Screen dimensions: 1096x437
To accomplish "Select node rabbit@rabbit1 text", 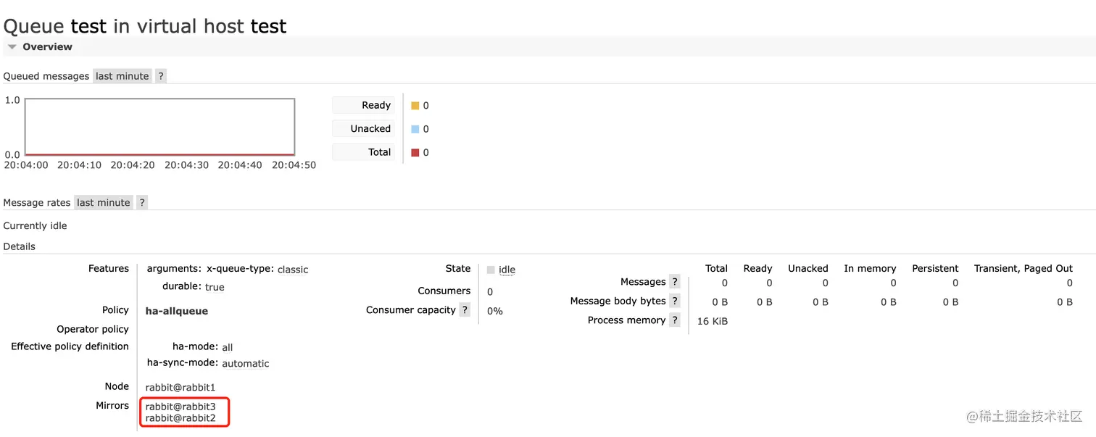I will (x=180, y=388).
